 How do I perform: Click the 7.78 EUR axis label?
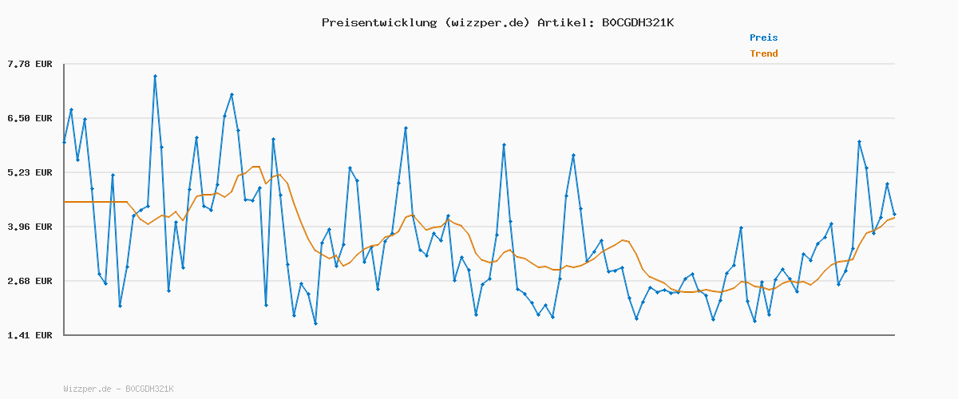[x=30, y=64]
